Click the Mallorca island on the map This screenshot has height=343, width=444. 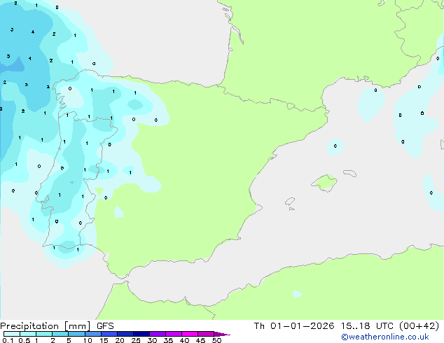click(x=324, y=183)
